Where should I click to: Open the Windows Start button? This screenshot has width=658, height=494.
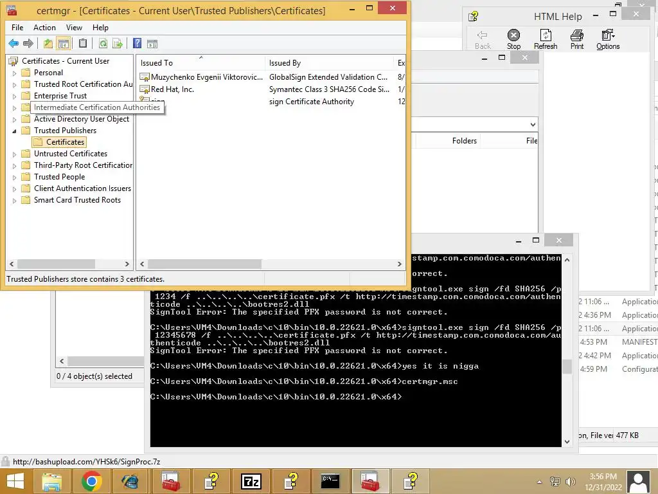[15, 481]
